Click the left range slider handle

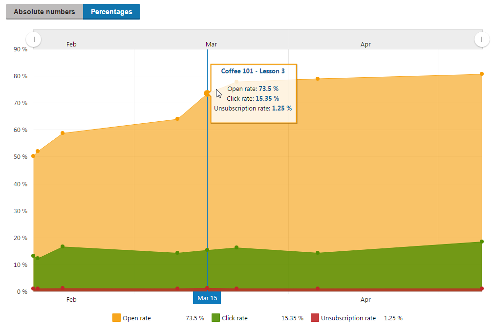pyautogui.click(x=33, y=39)
